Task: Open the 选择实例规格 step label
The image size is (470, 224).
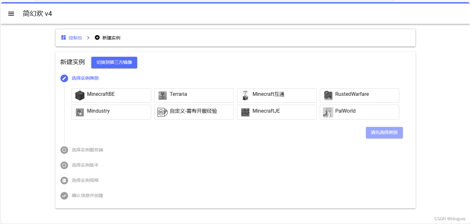Action: click(85, 180)
